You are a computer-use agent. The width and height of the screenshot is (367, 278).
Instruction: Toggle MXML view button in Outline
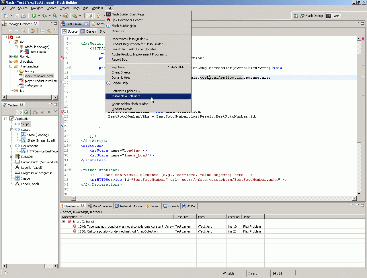[x=19, y=112]
